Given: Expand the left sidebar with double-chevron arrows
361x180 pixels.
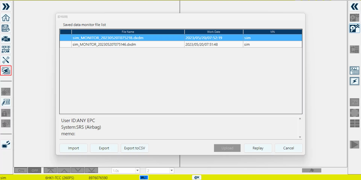Looking at the screenshot, I should click(x=5, y=6).
